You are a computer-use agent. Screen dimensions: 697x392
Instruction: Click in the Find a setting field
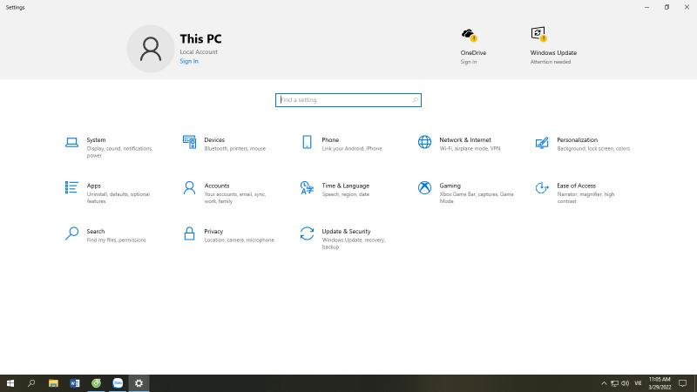click(x=348, y=100)
